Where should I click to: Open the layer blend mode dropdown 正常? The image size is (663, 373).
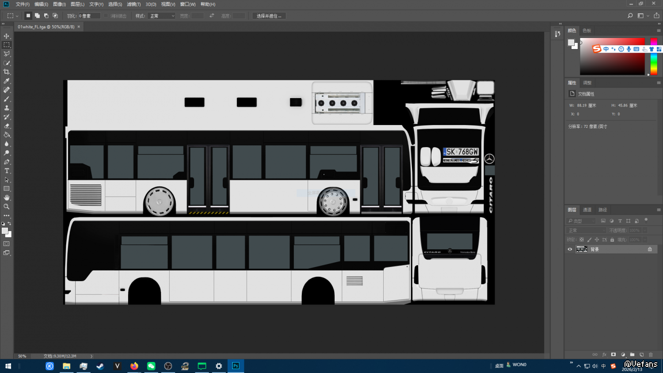[x=586, y=230]
